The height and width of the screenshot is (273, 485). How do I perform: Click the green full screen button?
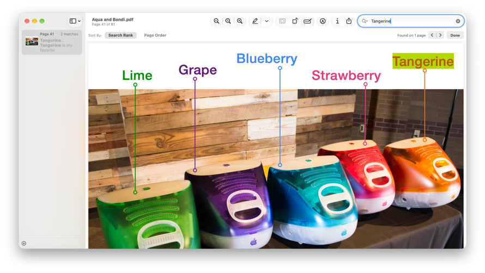click(42, 21)
